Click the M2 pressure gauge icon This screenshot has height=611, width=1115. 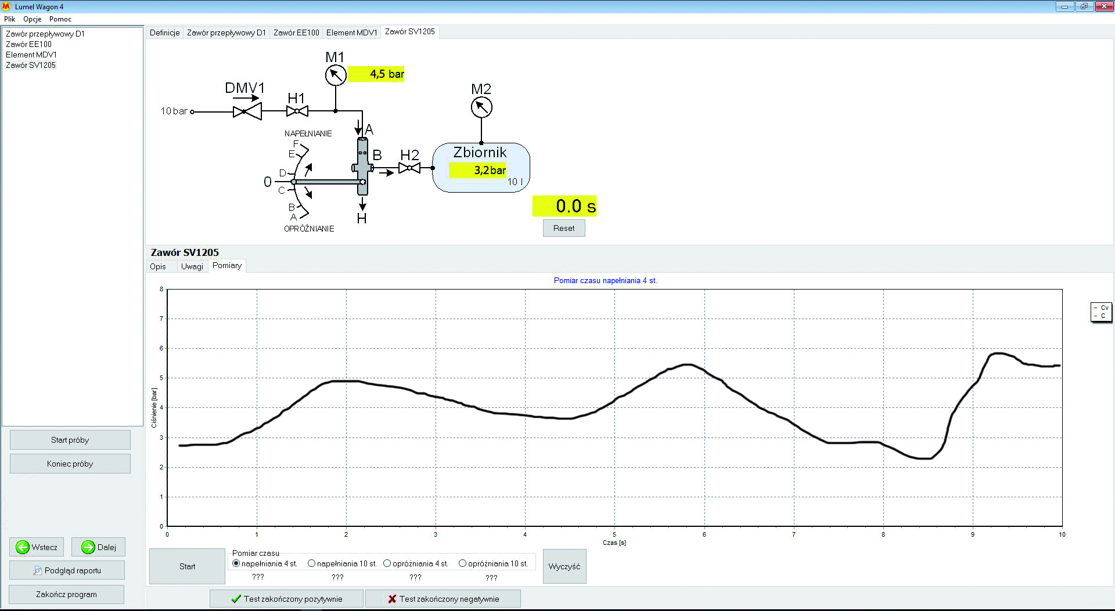[481, 107]
